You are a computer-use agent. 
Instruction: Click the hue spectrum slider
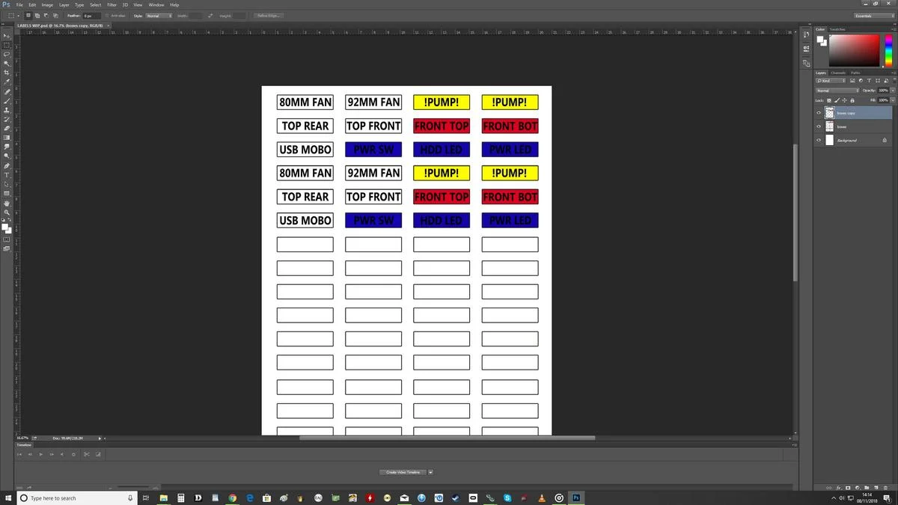point(889,50)
